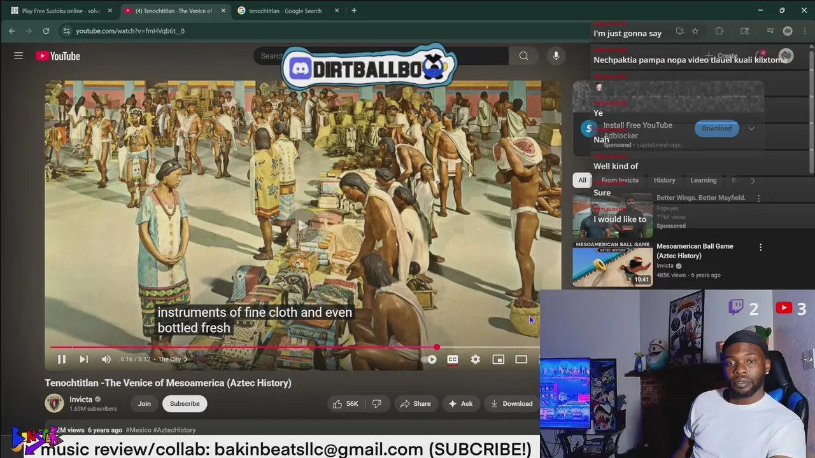
Task: Search with voice microphone icon
Action: click(556, 56)
